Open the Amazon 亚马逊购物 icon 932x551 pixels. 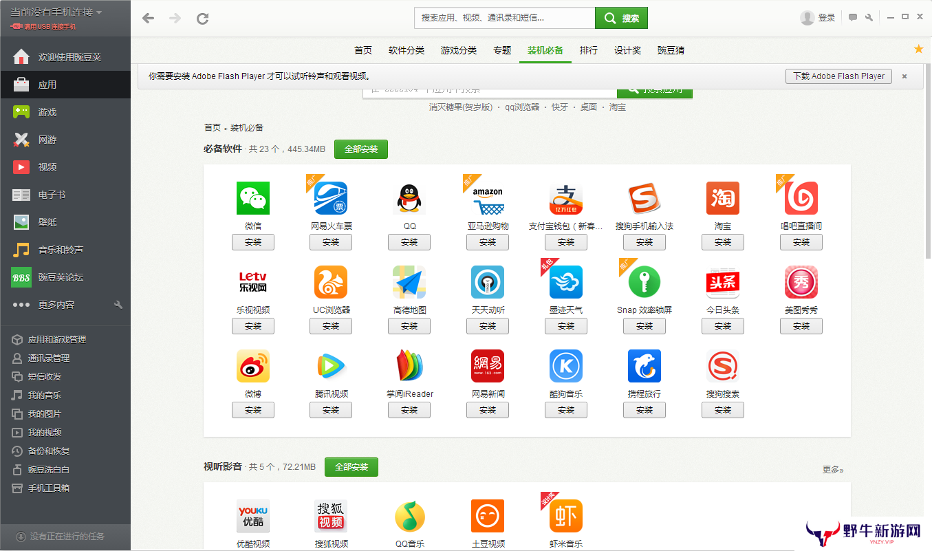pos(488,198)
